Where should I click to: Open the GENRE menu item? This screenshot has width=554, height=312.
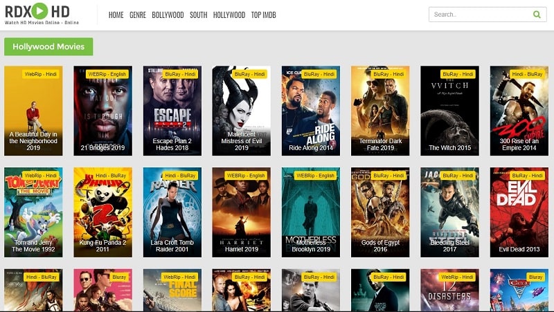click(138, 15)
